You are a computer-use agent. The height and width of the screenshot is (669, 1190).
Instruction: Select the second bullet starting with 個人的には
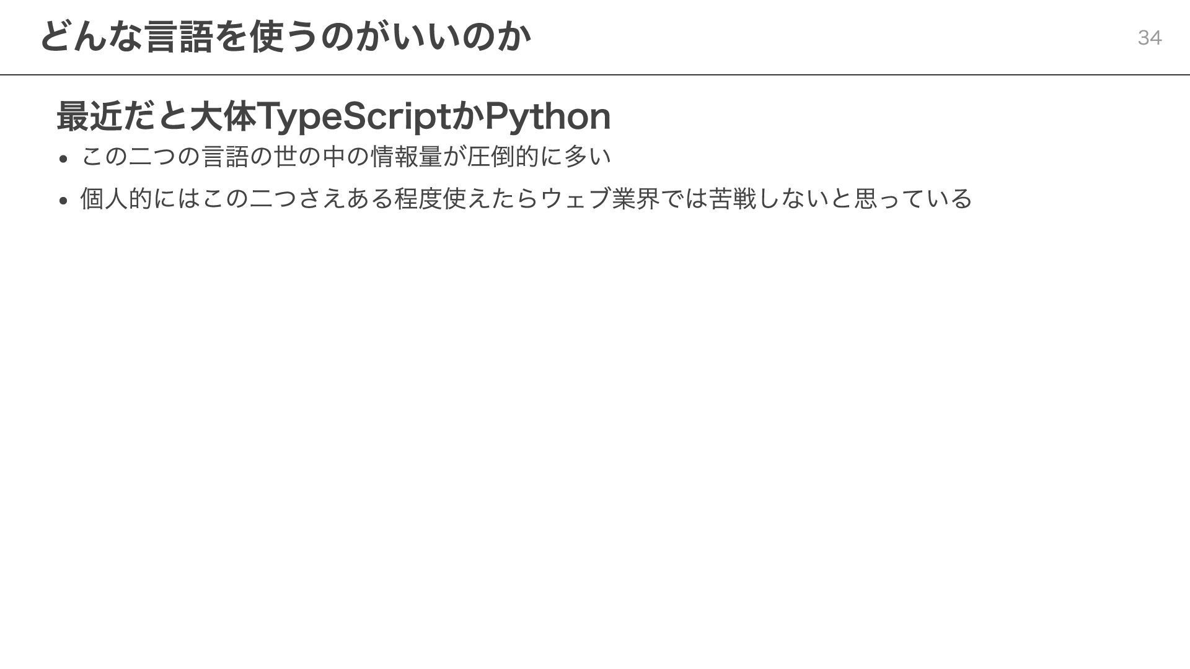point(526,199)
